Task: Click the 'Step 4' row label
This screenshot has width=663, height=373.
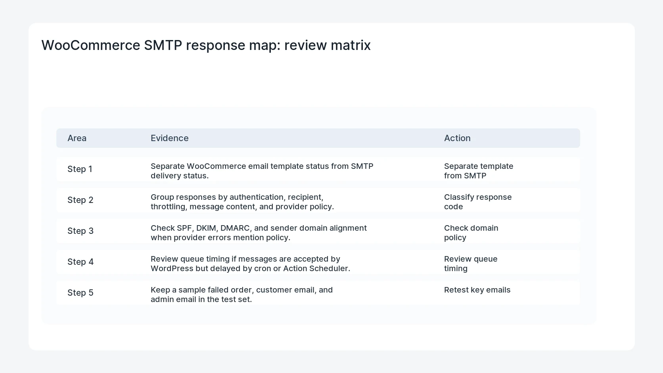Action: 80,262
